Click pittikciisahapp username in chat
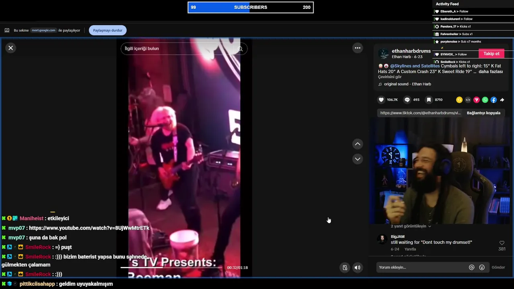 click(37, 284)
